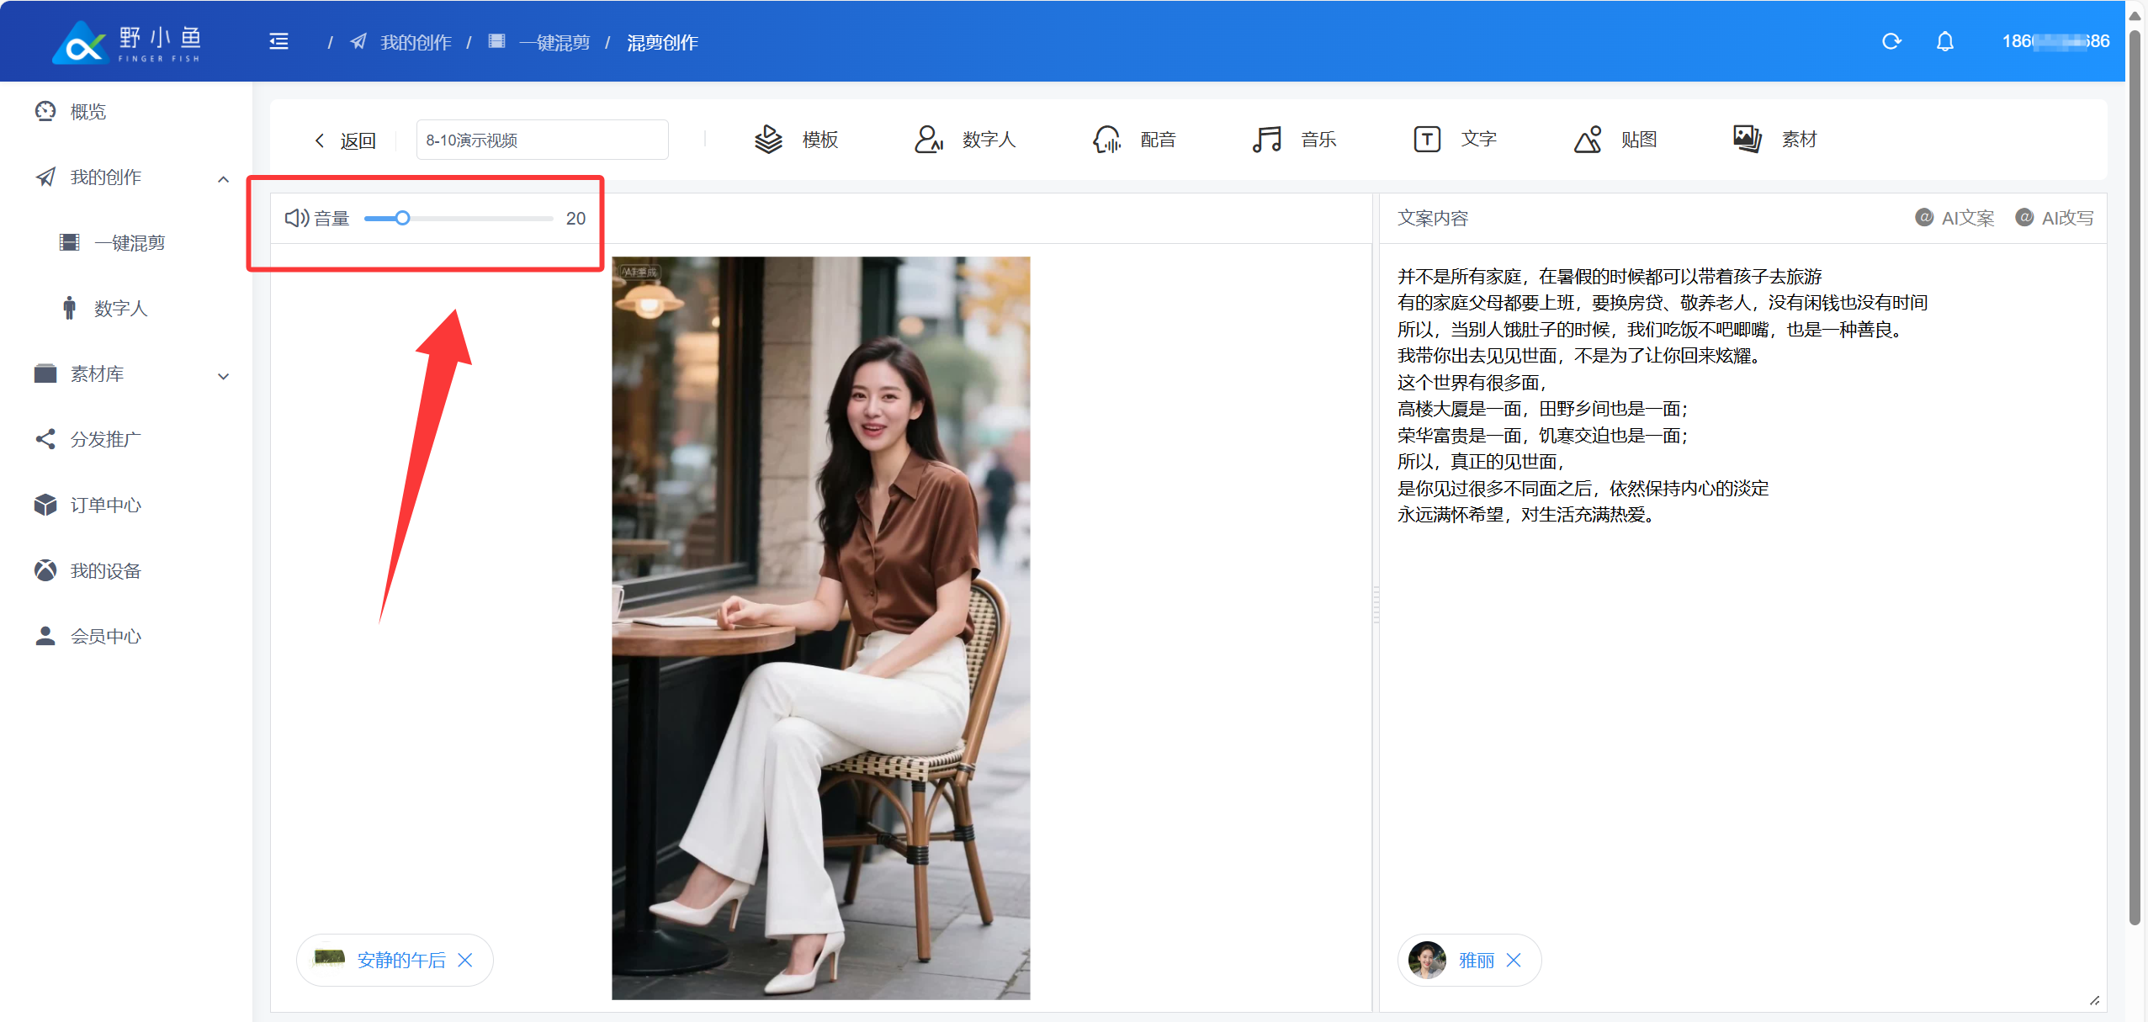Viewport: 2148px width, 1022px height.
Task: Toggle the sidebar collapse menu icon
Action: tap(278, 41)
